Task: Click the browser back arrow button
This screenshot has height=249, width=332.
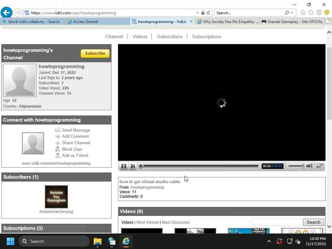Action: [6, 13]
